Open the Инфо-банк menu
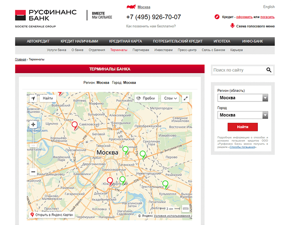291x225 pixels. click(x=252, y=42)
